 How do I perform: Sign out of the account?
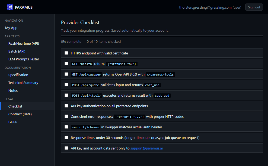coord(254,7)
